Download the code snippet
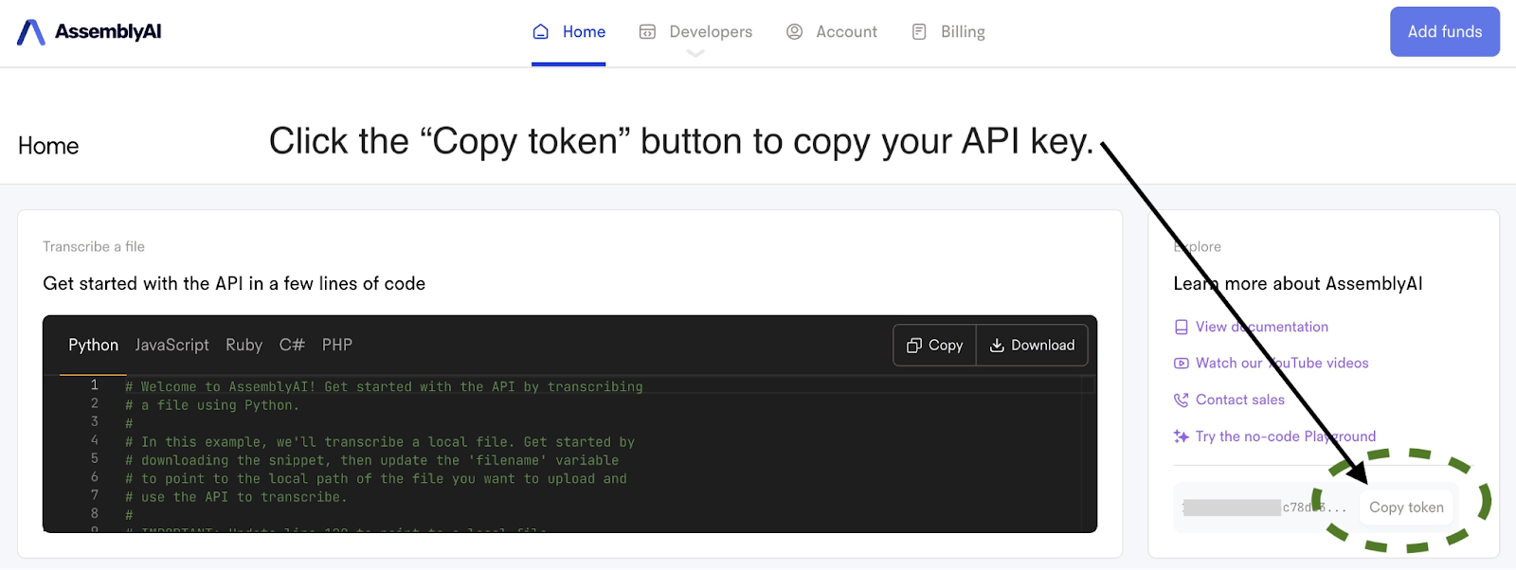This screenshot has width=1516, height=570. [x=1032, y=346]
